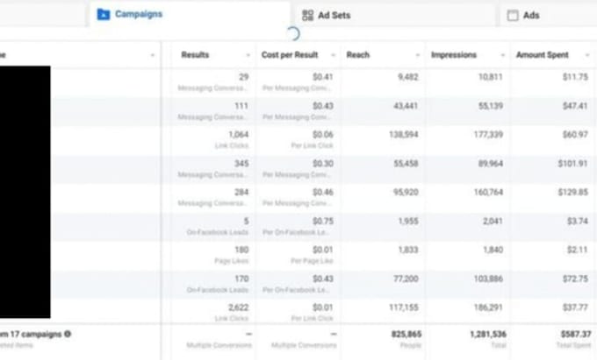Click the impressions value 103,886
597x360 pixels.
pos(488,279)
